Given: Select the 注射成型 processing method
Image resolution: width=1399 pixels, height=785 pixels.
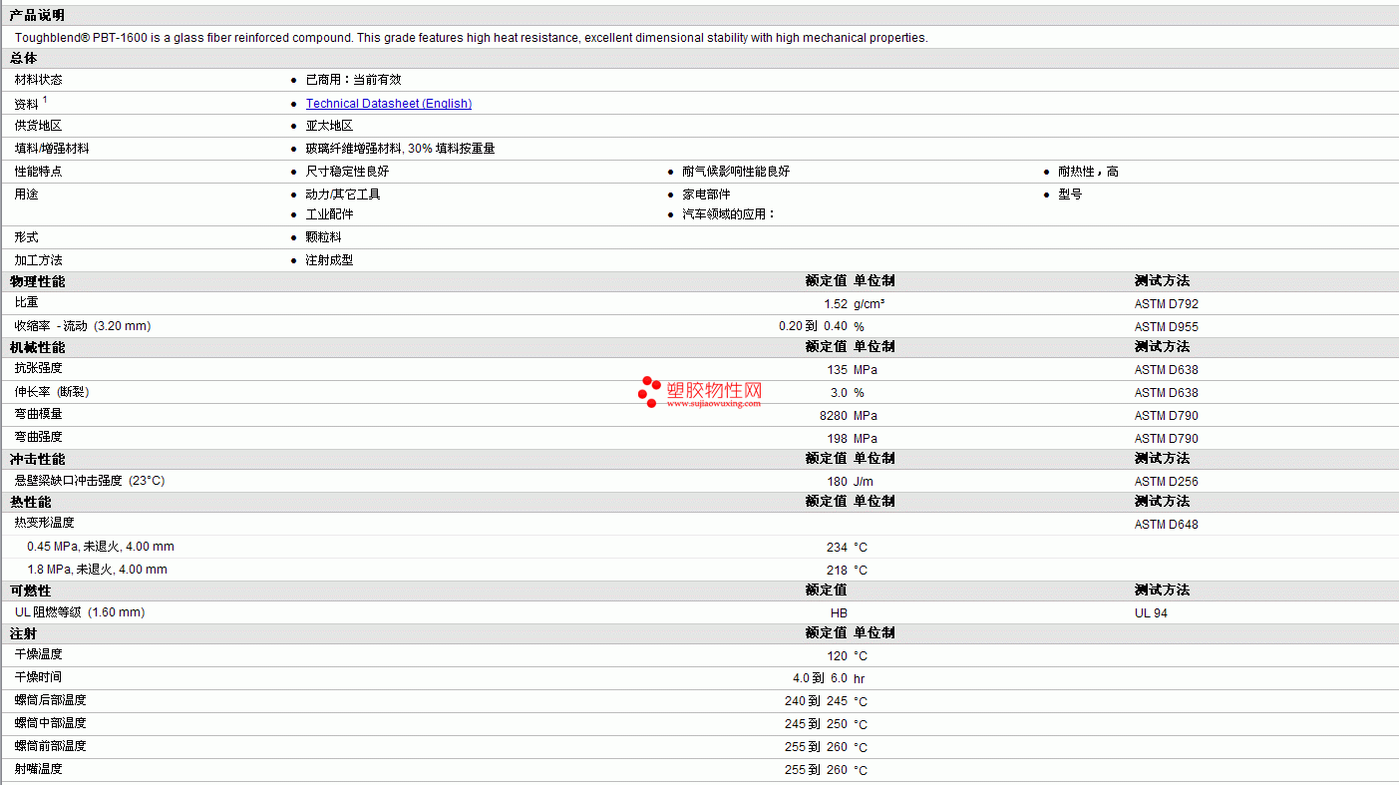Looking at the screenshot, I should 329,260.
